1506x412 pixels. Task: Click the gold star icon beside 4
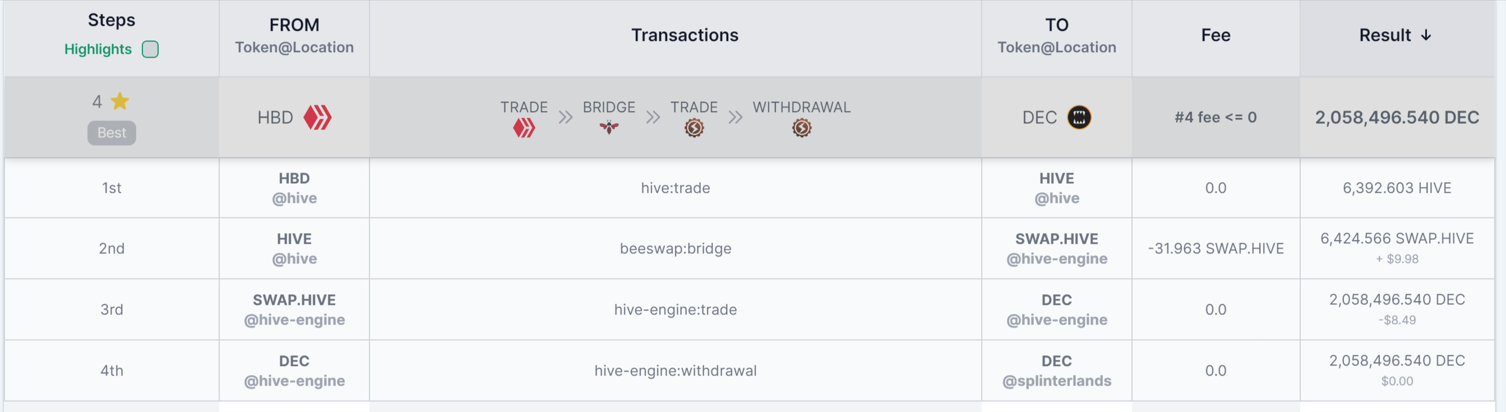(x=120, y=101)
